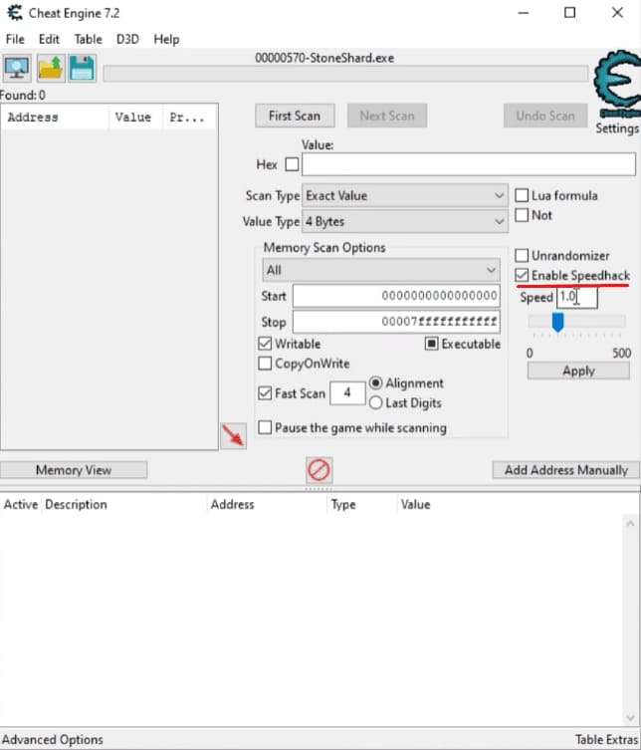This screenshot has width=641, height=750.
Task: Open the Help menu
Action: [x=166, y=39]
